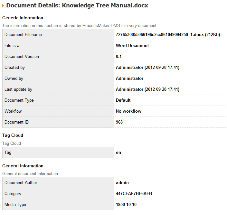Click the admin Document Author value
This screenshot has width=227, height=215.
click(x=122, y=182)
